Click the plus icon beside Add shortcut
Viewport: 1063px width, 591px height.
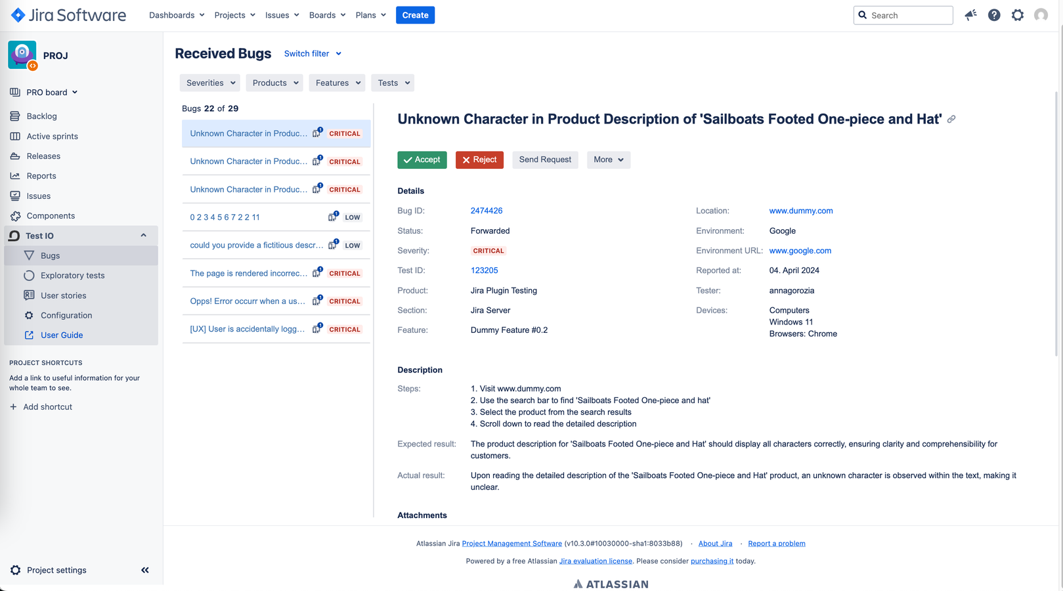pos(13,407)
